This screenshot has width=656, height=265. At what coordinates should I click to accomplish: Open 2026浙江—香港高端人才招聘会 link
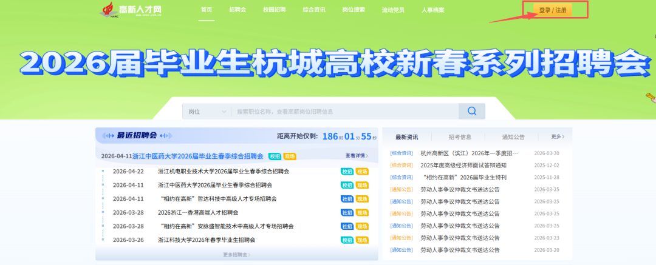pyautogui.click(x=198, y=213)
